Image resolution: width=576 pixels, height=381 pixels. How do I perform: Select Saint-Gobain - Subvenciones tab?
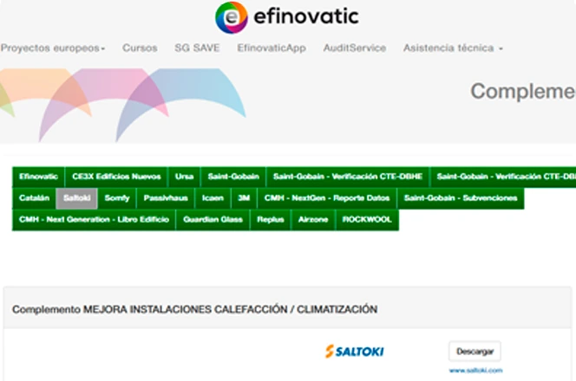click(x=461, y=198)
